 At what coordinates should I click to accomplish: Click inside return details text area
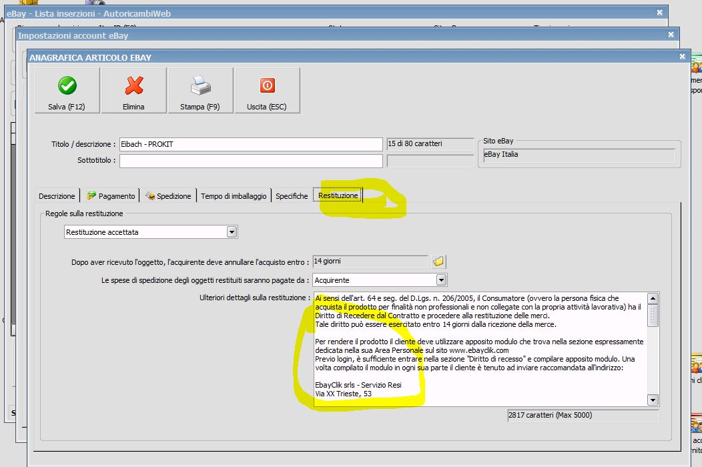(x=480, y=349)
